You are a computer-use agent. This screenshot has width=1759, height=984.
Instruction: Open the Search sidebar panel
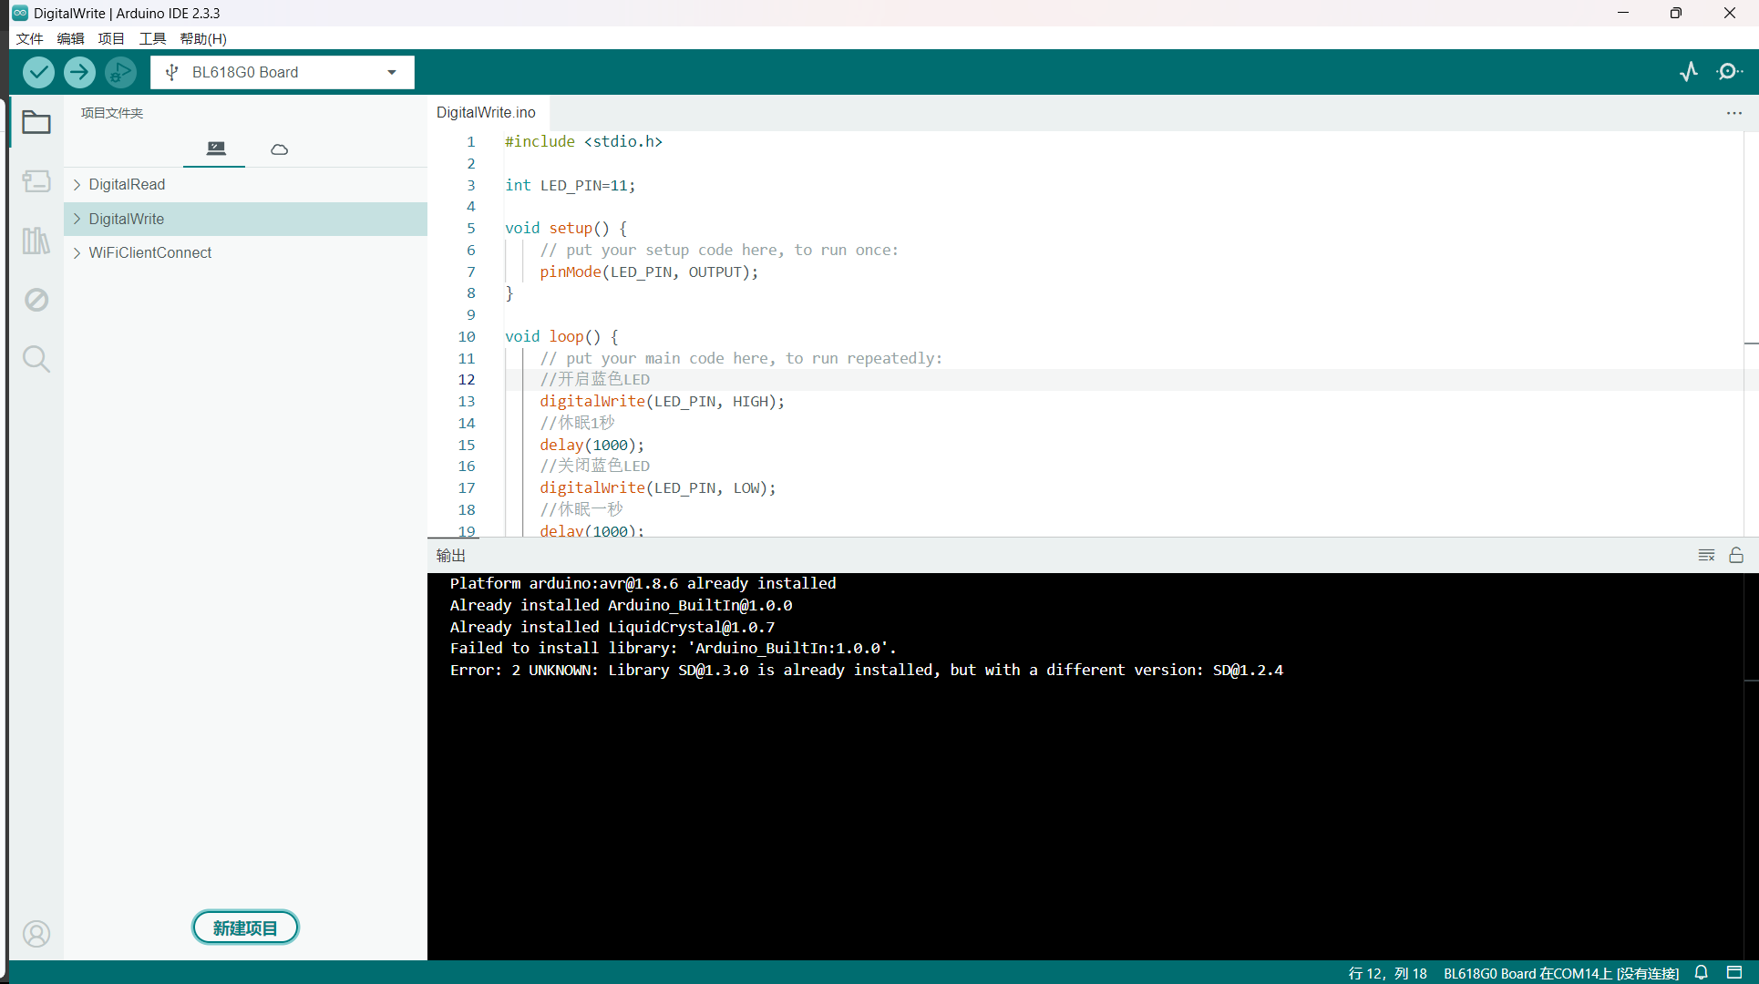pyautogui.click(x=36, y=359)
